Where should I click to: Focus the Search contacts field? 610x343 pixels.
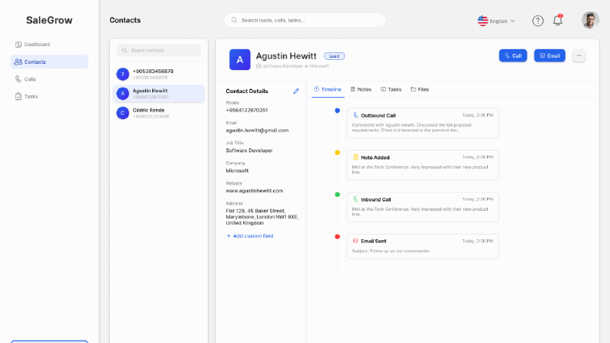point(158,50)
